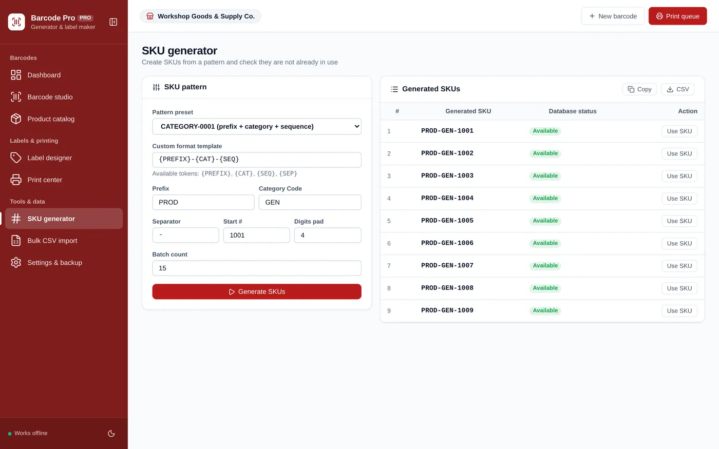Screen dimensions: 719x449
Task: Open the Print queue
Action: coord(678,16)
